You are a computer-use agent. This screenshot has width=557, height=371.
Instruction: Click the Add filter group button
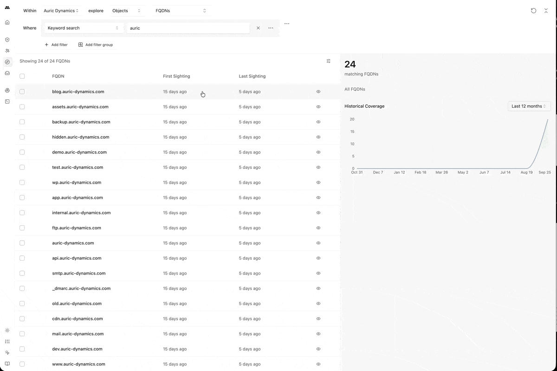click(x=95, y=45)
